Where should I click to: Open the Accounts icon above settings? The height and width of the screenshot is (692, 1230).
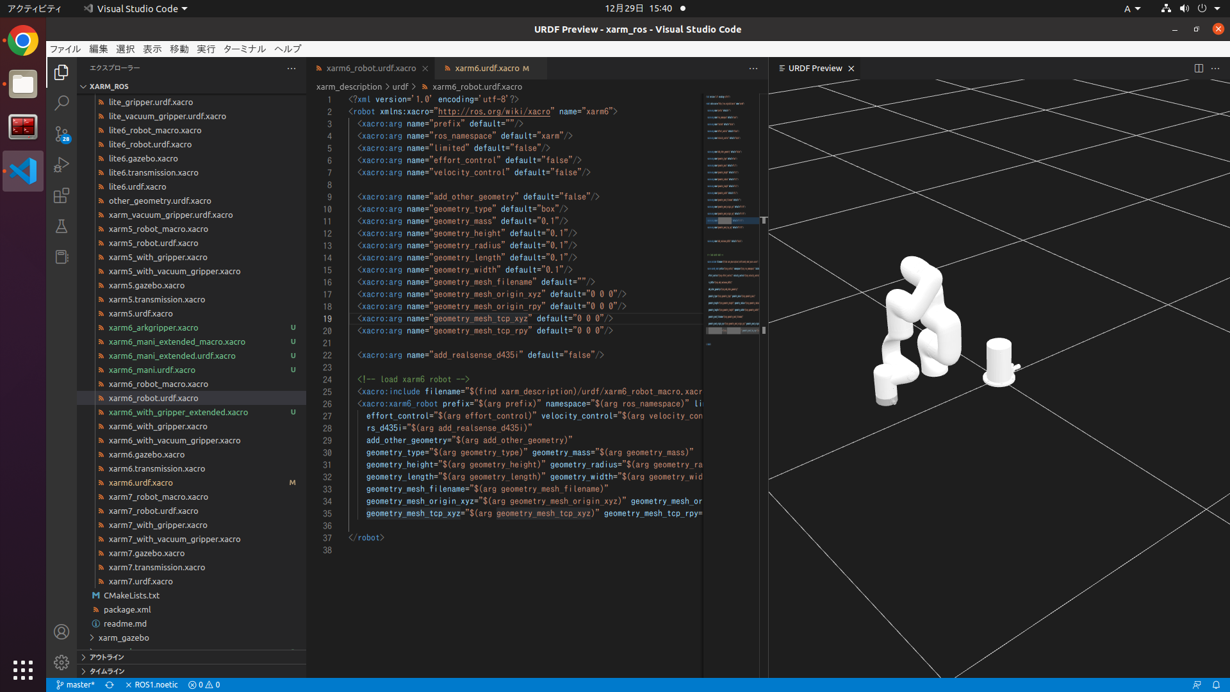[x=61, y=632]
